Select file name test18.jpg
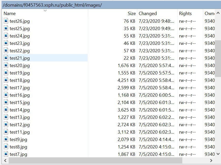The image size is (221, 165). point(20,80)
